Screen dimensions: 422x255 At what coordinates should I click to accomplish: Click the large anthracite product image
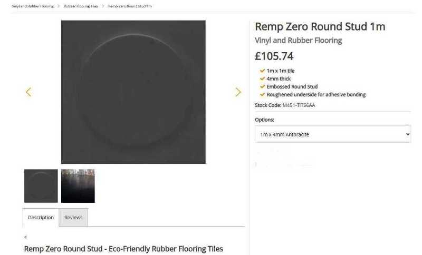(x=133, y=92)
